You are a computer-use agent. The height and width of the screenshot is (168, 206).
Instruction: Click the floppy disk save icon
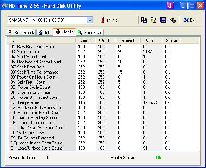pyautogui.click(x=163, y=20)
